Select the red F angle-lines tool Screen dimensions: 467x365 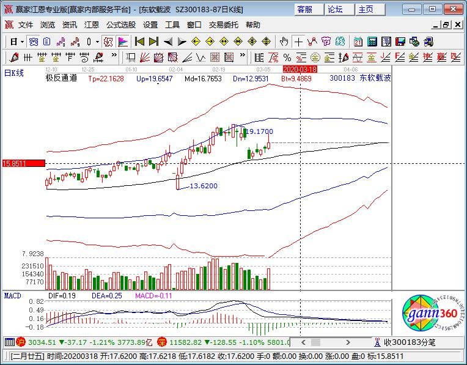(399, 57)
